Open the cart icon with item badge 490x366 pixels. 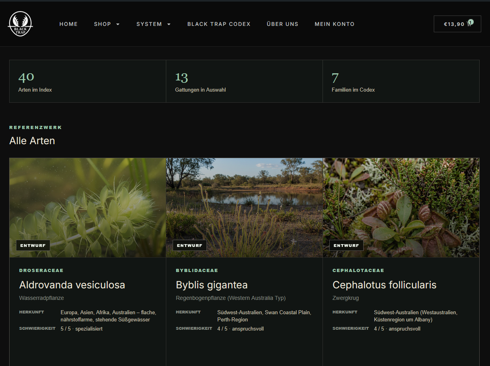click(470, 23)
